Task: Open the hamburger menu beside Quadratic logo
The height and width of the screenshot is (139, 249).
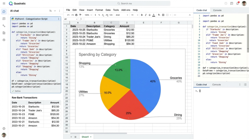Action: click(4, 3)
